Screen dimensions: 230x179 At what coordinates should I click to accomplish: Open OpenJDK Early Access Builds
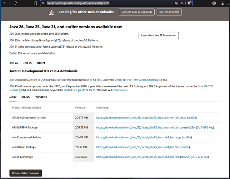137,12
